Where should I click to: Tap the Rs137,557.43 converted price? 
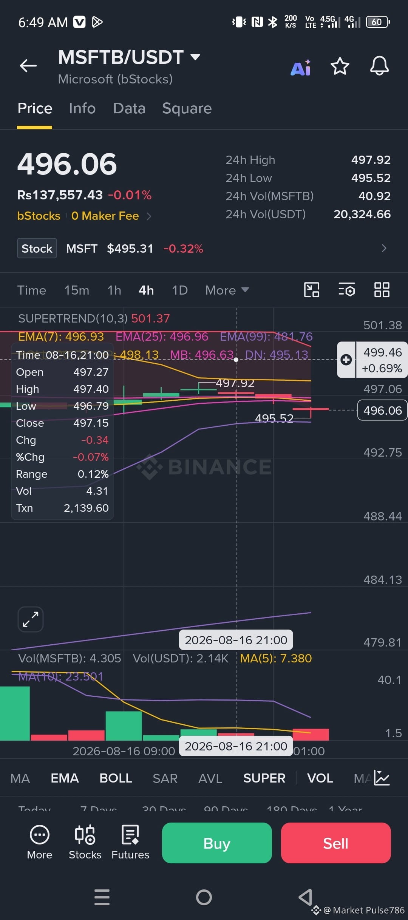60,195
